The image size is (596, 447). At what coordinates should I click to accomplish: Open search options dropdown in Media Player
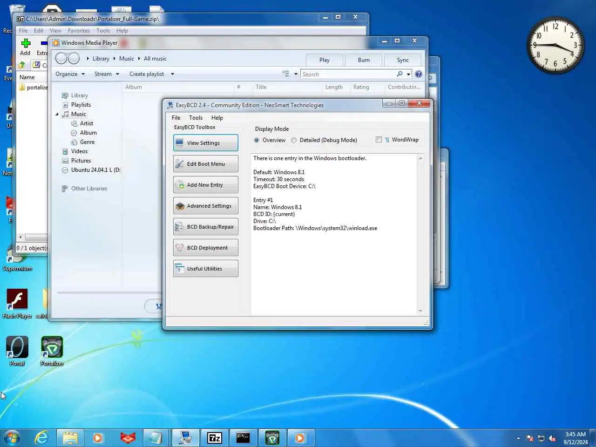408,74
